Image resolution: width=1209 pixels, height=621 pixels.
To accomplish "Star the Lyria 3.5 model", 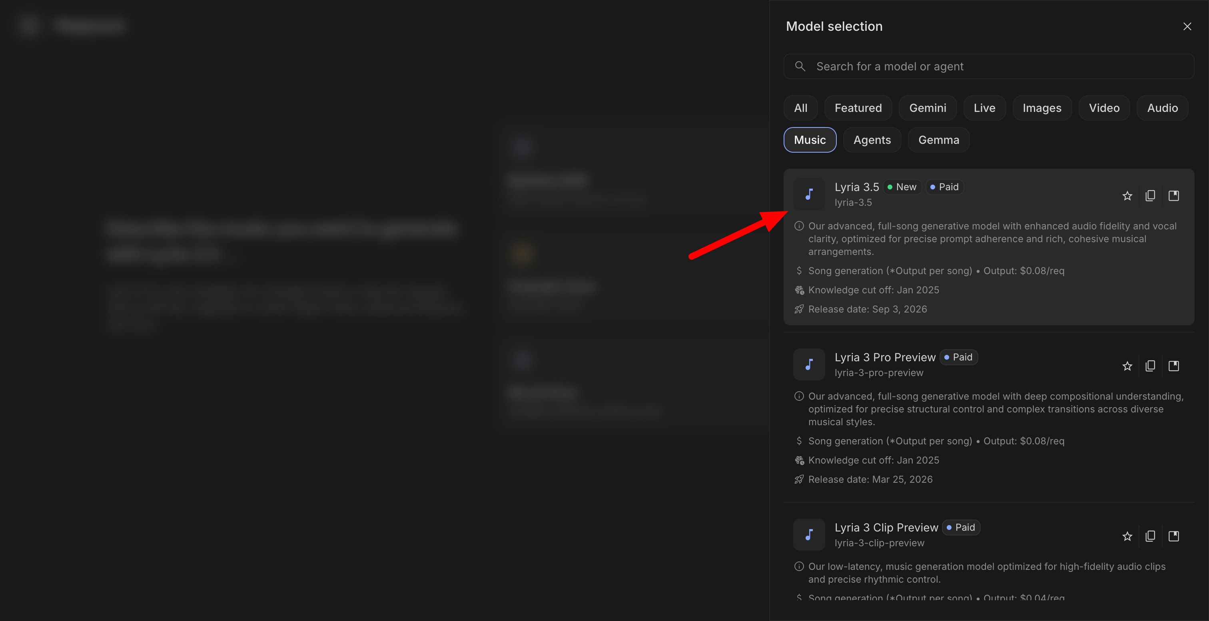I will pyautogui.click(x=1127, y=195).
